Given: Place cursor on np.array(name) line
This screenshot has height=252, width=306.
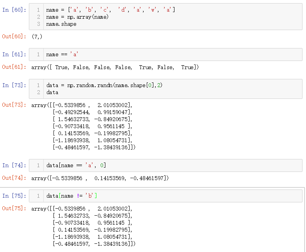Looking at the screenshot, I should point(77,17).
